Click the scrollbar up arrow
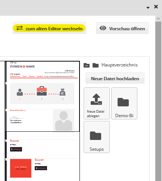The image size is (162, 181). [158, 19]
